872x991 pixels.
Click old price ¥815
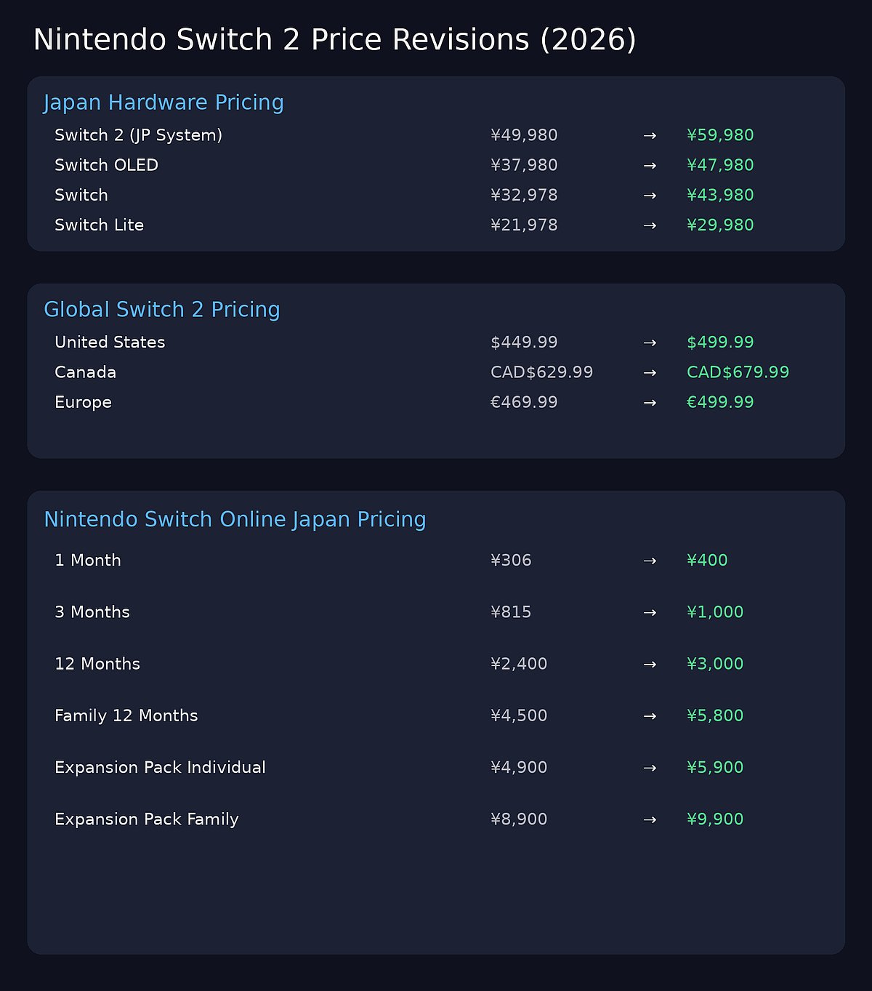[511, 612]
